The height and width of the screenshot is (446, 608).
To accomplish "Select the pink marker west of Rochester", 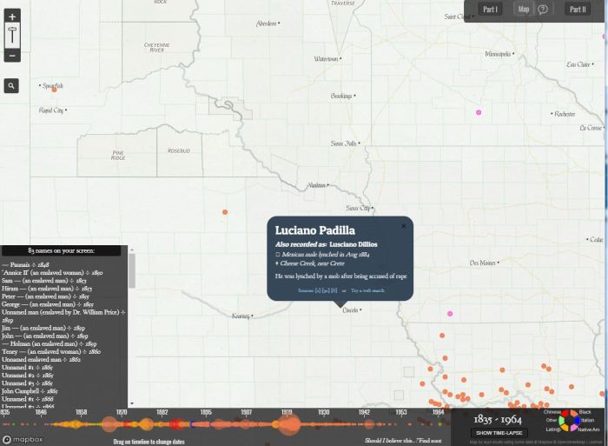I will coord(479,112).
